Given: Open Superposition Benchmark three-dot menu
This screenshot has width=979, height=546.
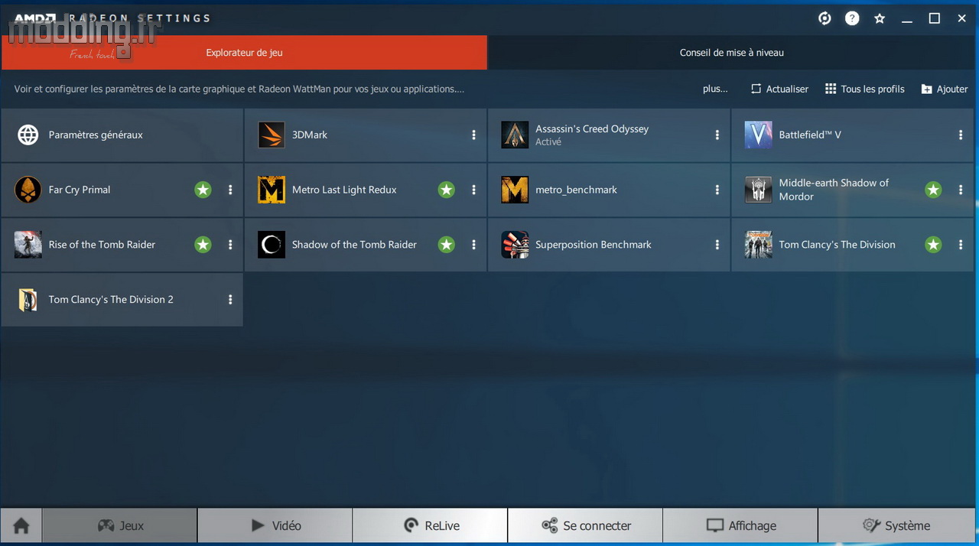Looking at the screenshot, I should (x=717, y=245).
